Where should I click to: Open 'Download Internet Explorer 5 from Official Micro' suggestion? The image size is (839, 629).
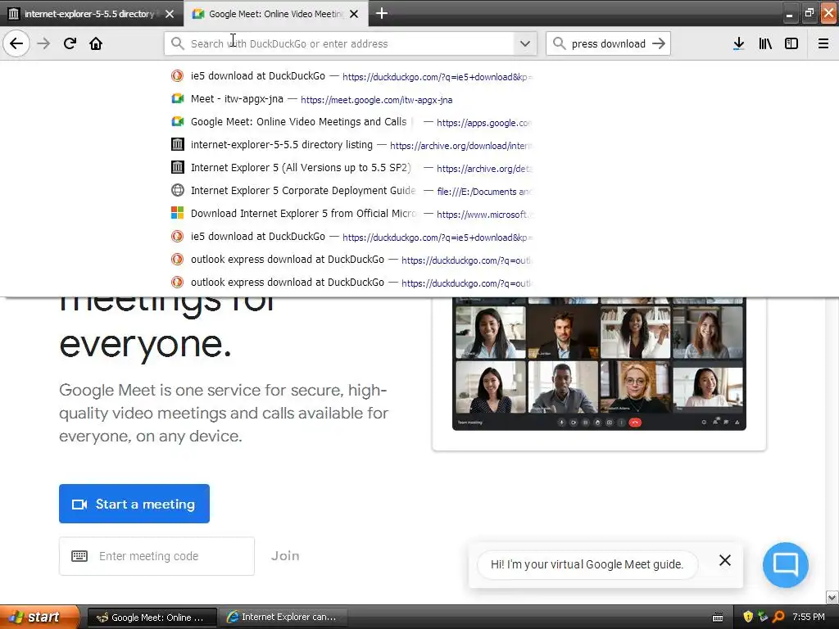point(351,214)
